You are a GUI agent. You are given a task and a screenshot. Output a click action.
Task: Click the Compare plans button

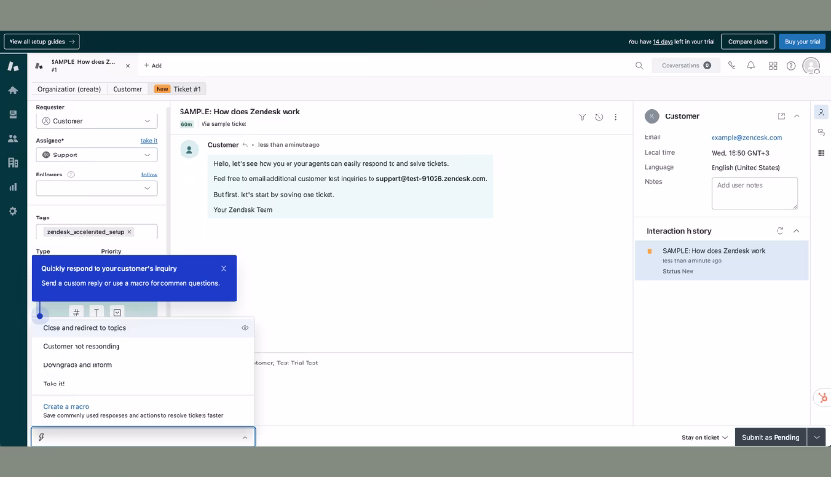pyautogui.click(x=748, y=42)
